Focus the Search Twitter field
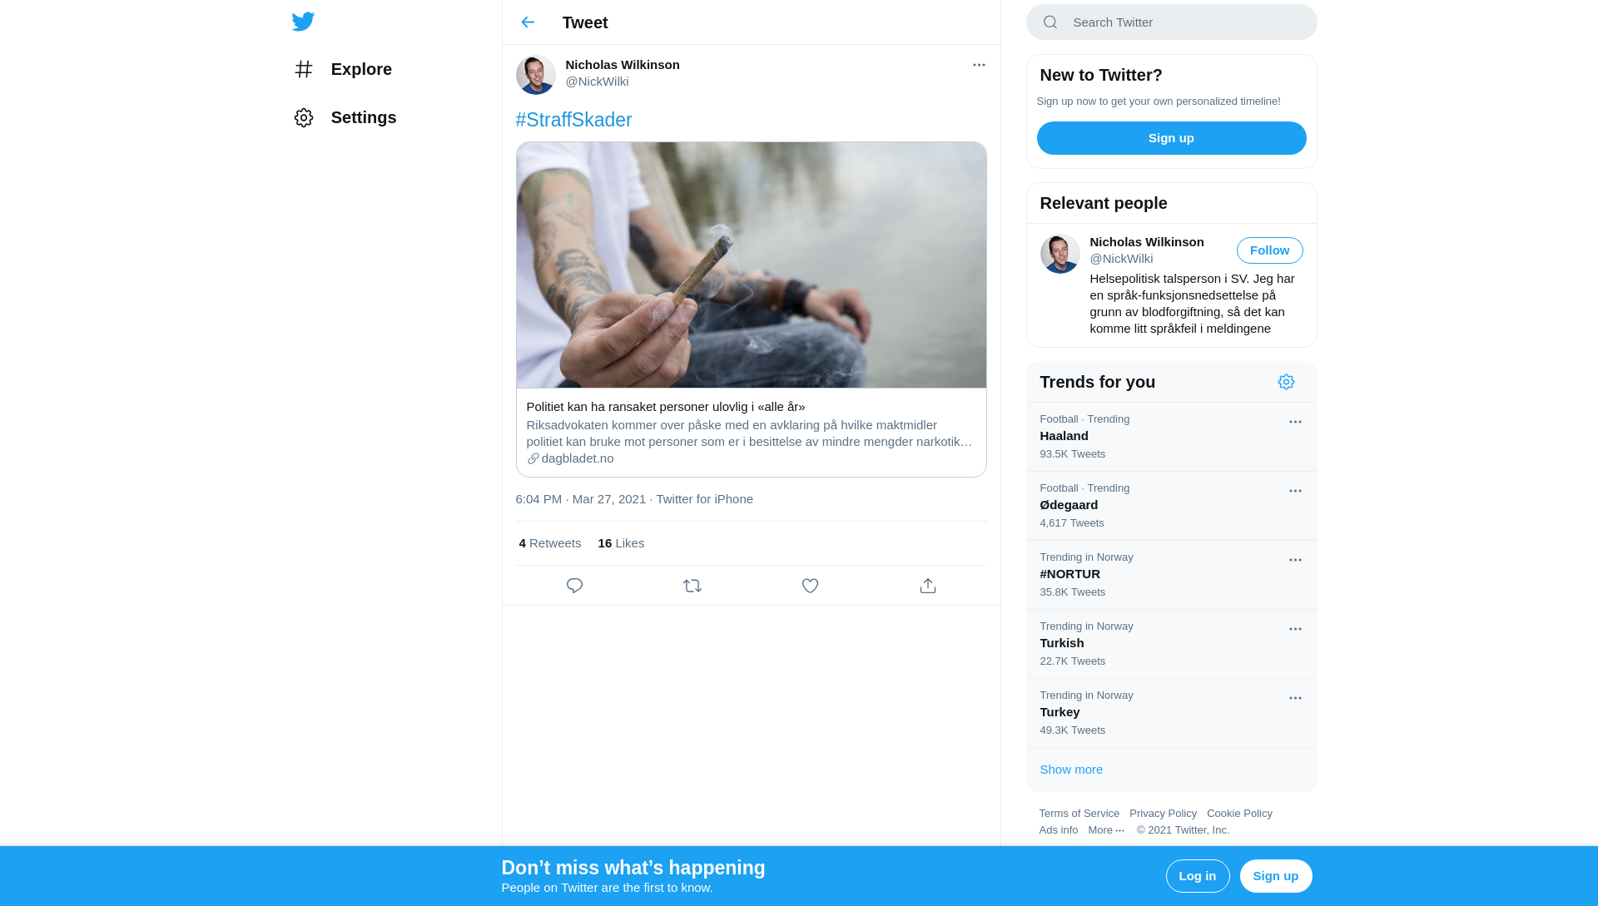Screen dimensions: 1598x906 pyautogui.click(x=1171, y=22)
